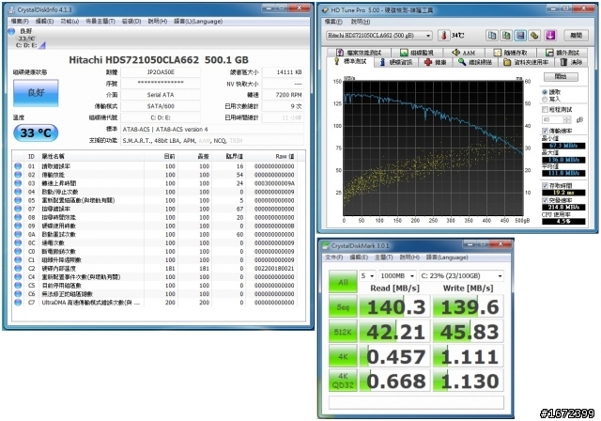Click HD Tune's copy text to clipboard icon

(492, 36)
